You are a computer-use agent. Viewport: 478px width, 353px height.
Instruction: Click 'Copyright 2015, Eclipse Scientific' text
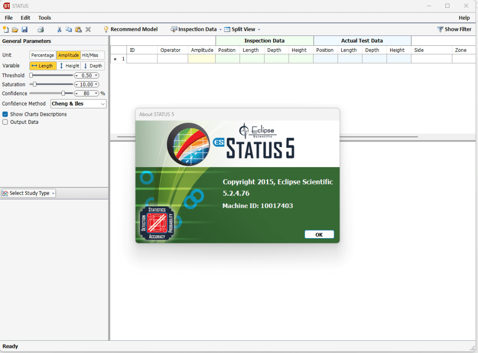[x=278, y=182]
